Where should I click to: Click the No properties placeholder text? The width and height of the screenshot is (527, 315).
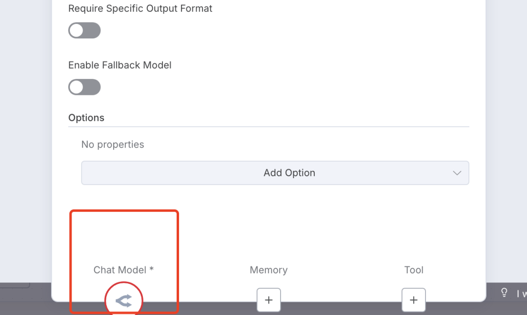coord(113,145)
